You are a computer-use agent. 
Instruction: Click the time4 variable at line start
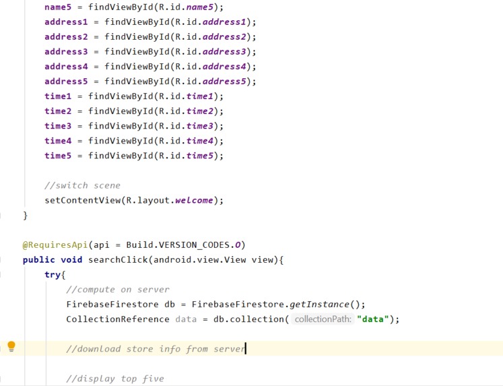tap(58, 141)
